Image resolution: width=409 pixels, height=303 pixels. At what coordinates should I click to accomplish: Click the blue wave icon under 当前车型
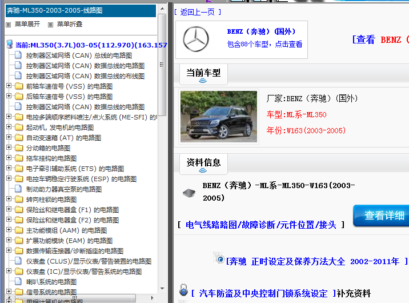pos(203,81)
